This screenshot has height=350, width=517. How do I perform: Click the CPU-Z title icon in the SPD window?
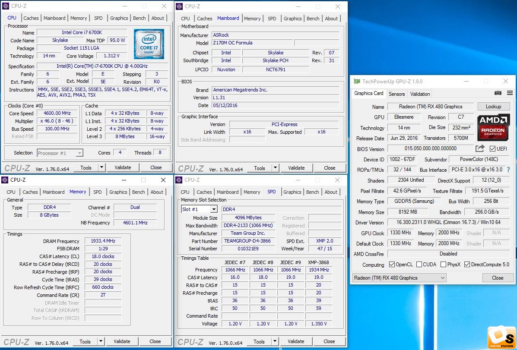click(179, 180)
